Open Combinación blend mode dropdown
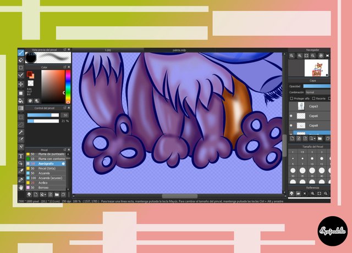Screen dimensions: 352x253 coord(318,92)
